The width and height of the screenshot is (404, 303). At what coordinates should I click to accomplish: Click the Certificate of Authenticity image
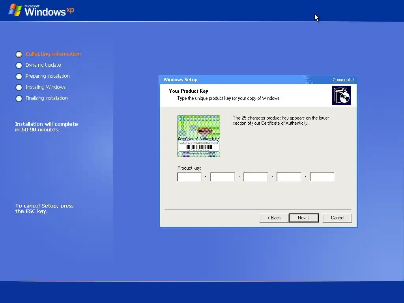(199, 136)
